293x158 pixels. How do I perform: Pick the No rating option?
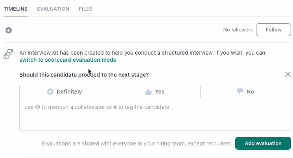click(x=245, y=92)
